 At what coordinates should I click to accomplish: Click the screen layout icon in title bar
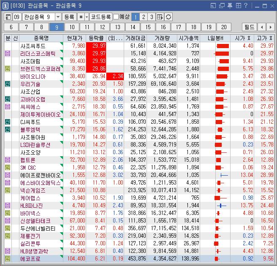point(213,6)
